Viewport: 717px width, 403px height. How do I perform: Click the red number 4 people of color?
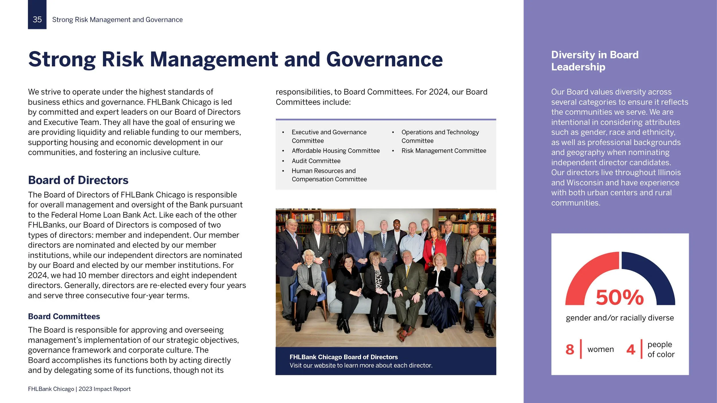631,349
